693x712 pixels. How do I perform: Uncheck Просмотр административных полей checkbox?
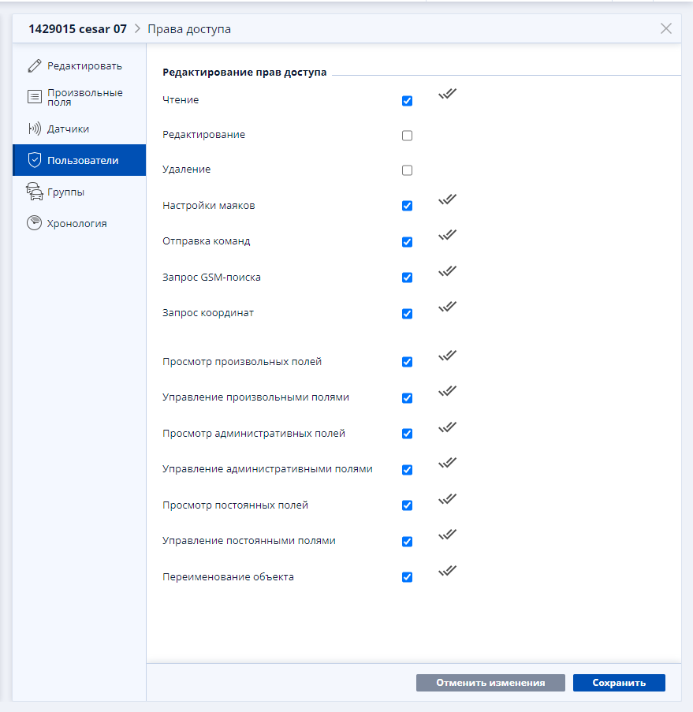point(408,434)
